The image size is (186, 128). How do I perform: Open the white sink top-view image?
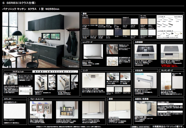94,80
